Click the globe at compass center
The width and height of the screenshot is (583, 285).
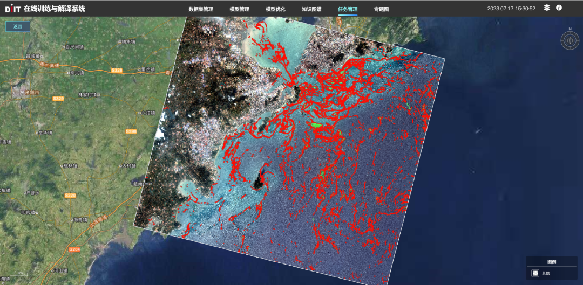(x=570, y=40)
